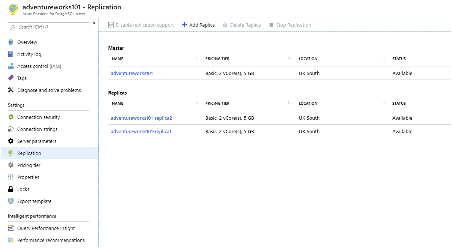The image size is (452, 248).
Task: Collapse the sidebar with the double chevron
Action: point(94,23)
